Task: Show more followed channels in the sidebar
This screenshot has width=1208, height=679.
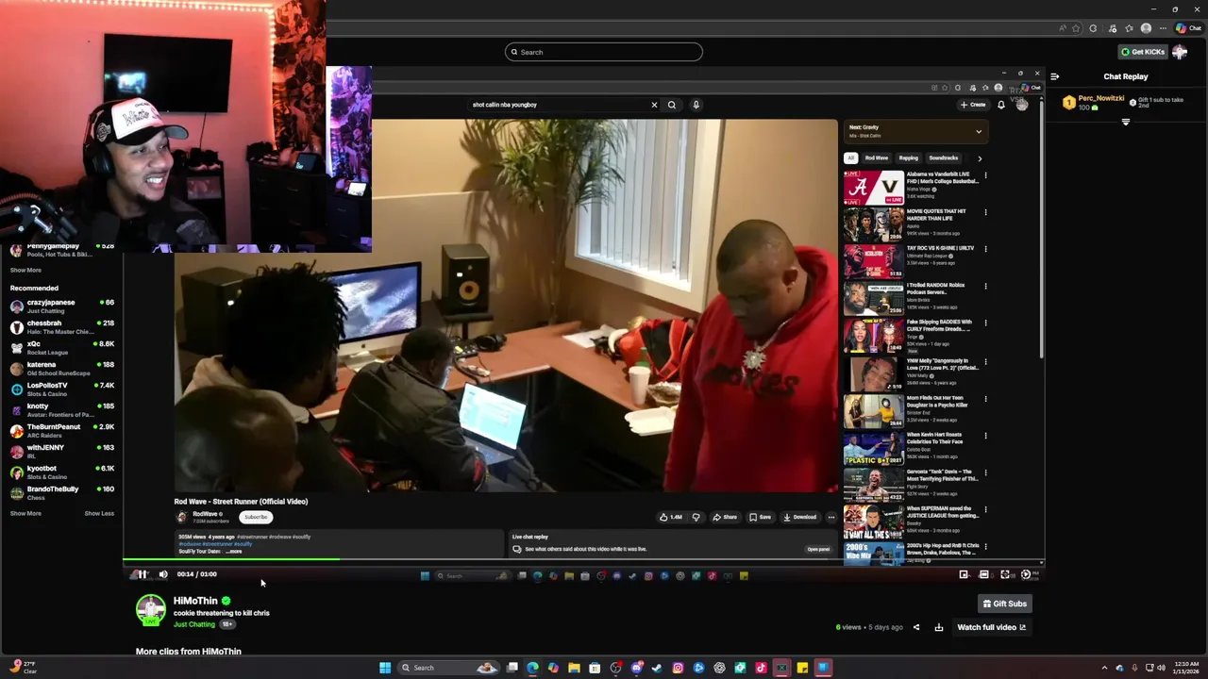Action: tap(25, 270)
